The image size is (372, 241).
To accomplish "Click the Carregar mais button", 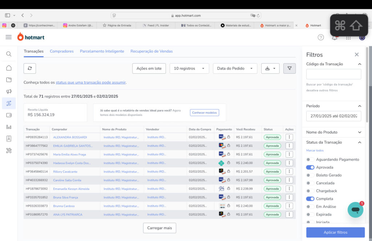I will pos(159,228).
